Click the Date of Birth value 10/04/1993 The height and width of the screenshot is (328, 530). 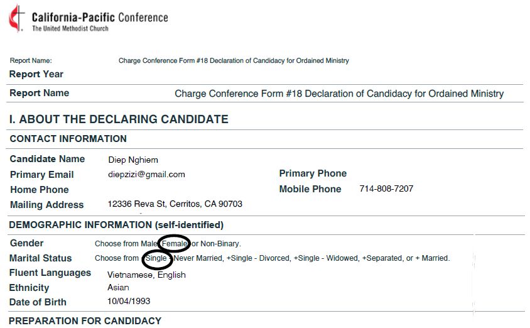(129, 301)
